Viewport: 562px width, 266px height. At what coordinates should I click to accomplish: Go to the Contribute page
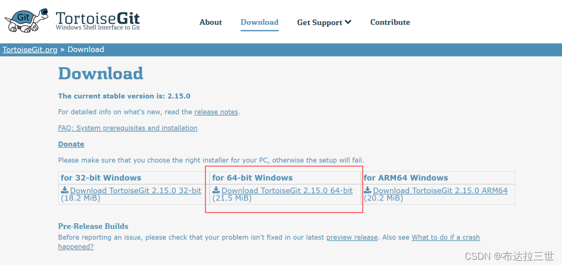(390, 22)
